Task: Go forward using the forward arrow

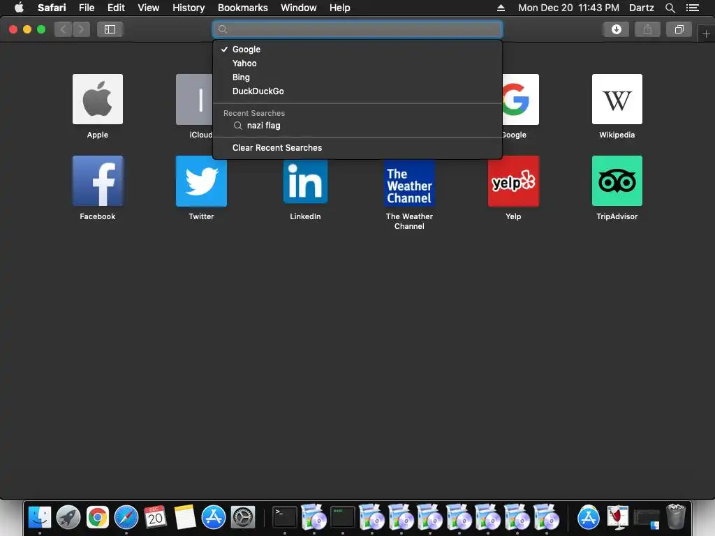Action: pos(81,29)
